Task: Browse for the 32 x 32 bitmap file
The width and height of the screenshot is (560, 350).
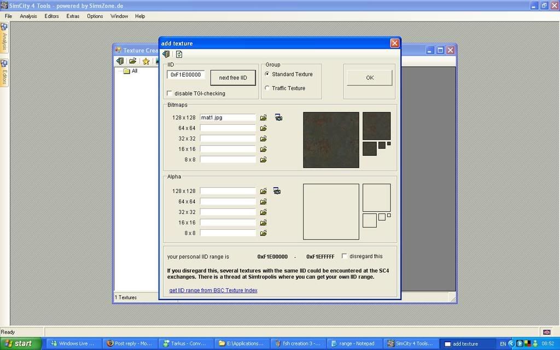Action: (263, 138)
